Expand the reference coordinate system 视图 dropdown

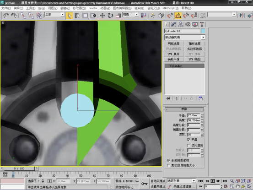131,14
